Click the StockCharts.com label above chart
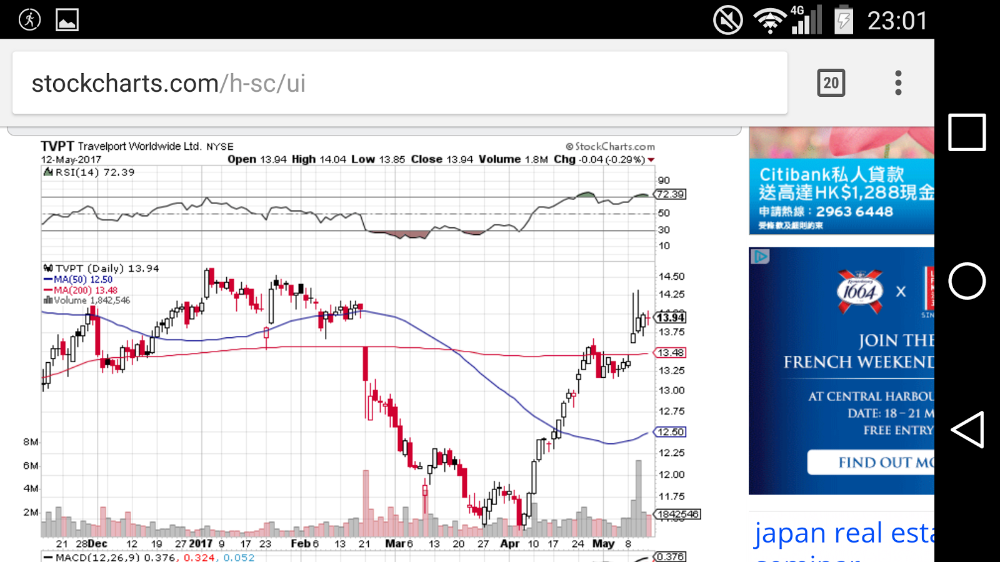 (x=611, y=147)
